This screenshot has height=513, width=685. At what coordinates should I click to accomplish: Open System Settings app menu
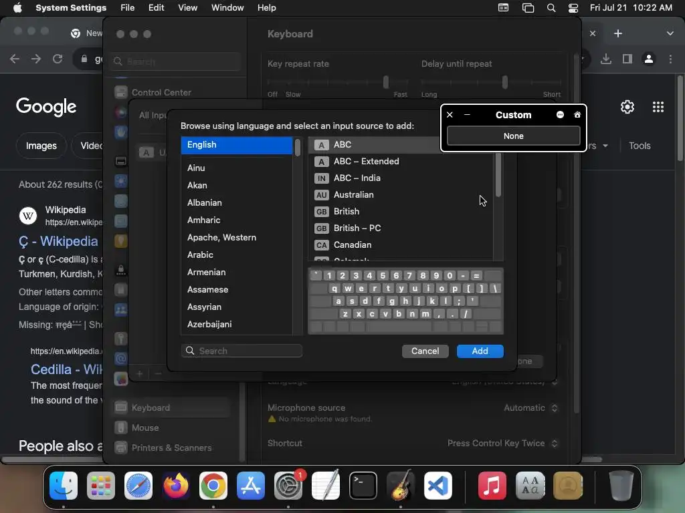[71, 8]
